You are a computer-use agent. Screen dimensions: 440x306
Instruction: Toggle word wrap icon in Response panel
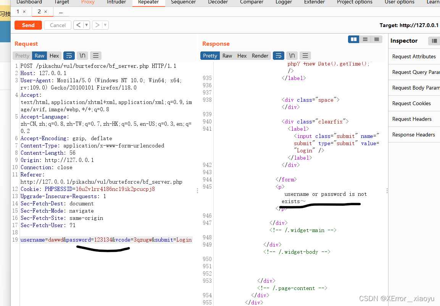(279, 56)
